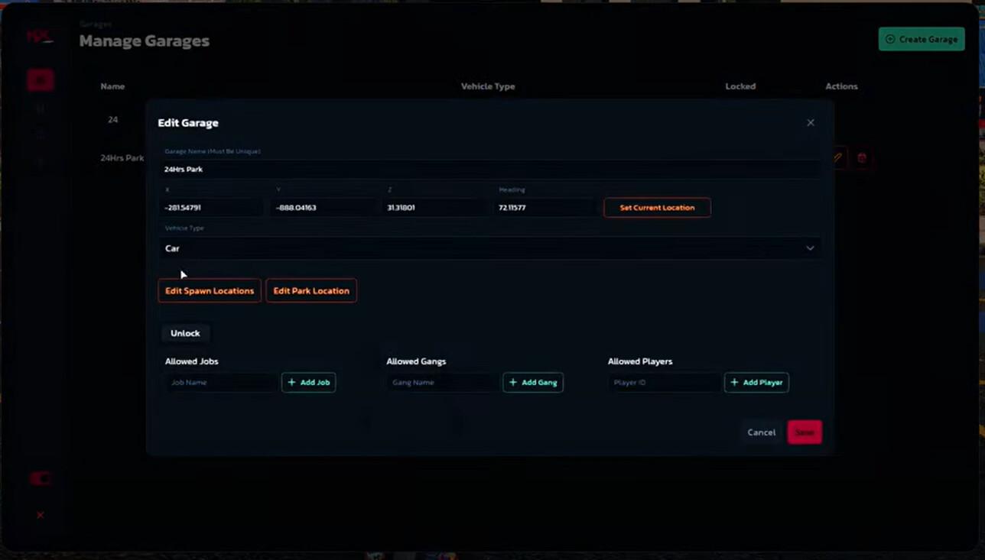The width and height of the screenshot is (985, 560).
Task: Click the Vehicle Type column header
Action: click(488, 86)
